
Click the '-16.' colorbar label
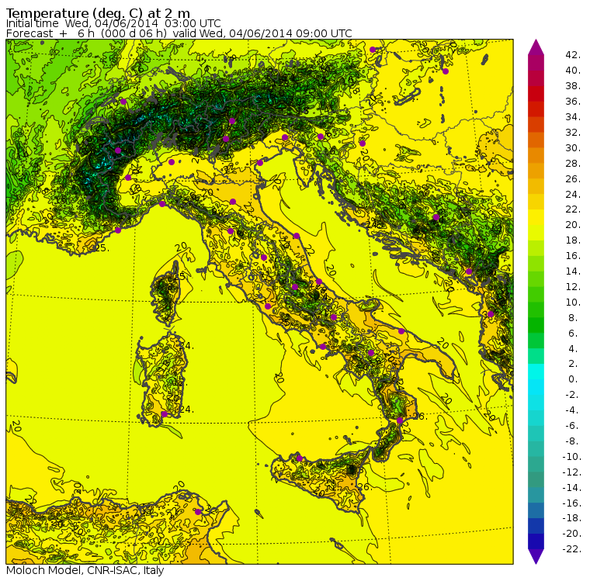coord(572,503)
